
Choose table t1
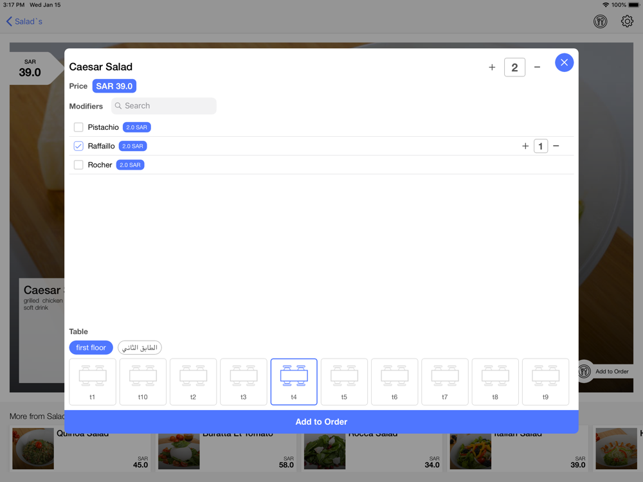click(93, 382)
